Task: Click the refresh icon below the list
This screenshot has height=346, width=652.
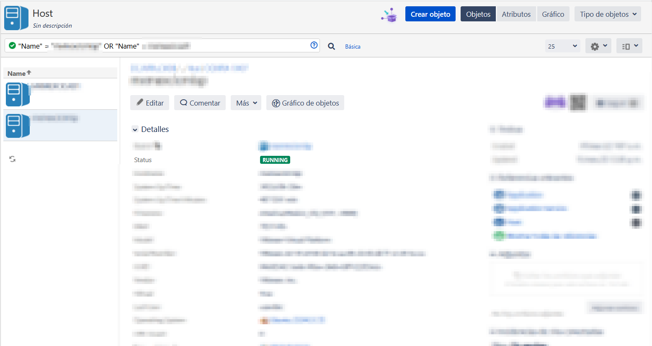Action: (13, 159)
